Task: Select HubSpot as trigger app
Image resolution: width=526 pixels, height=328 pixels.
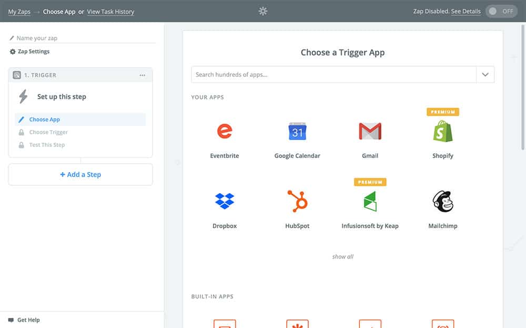Action: tap(297, 201)
